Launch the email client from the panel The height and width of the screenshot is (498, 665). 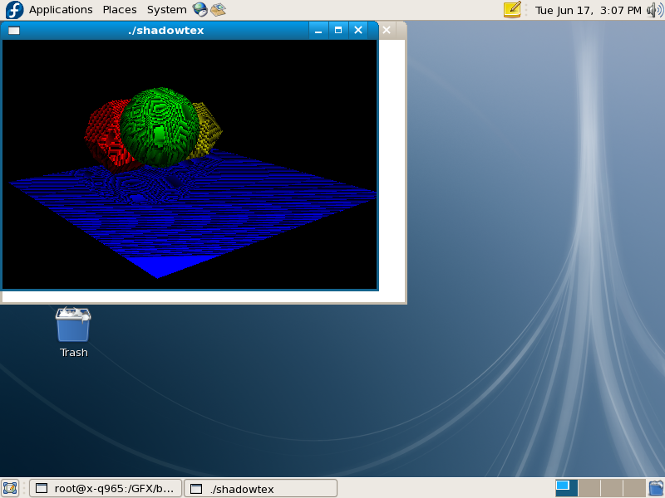click(x=218, y=10)
